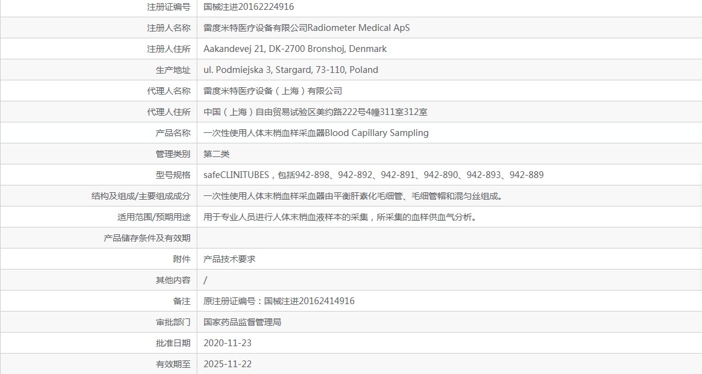Select the agent address in 上海自由贸易试验区

(x=315, y=112)
